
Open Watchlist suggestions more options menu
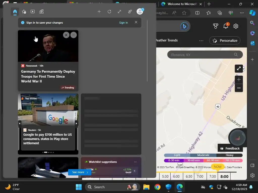(x=135, y=162)
